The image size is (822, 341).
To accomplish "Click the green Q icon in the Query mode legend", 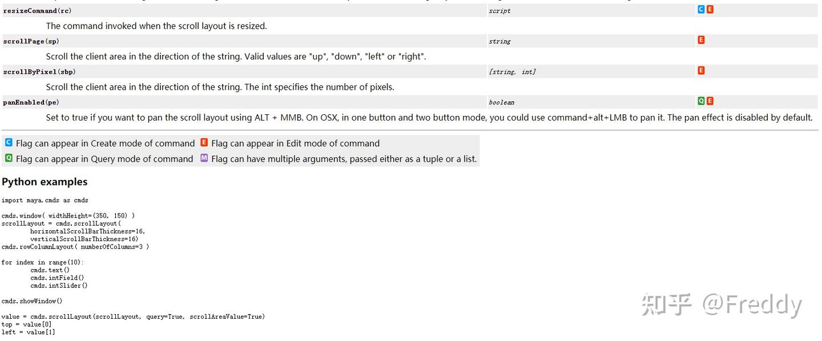I will tap(9, 158).
